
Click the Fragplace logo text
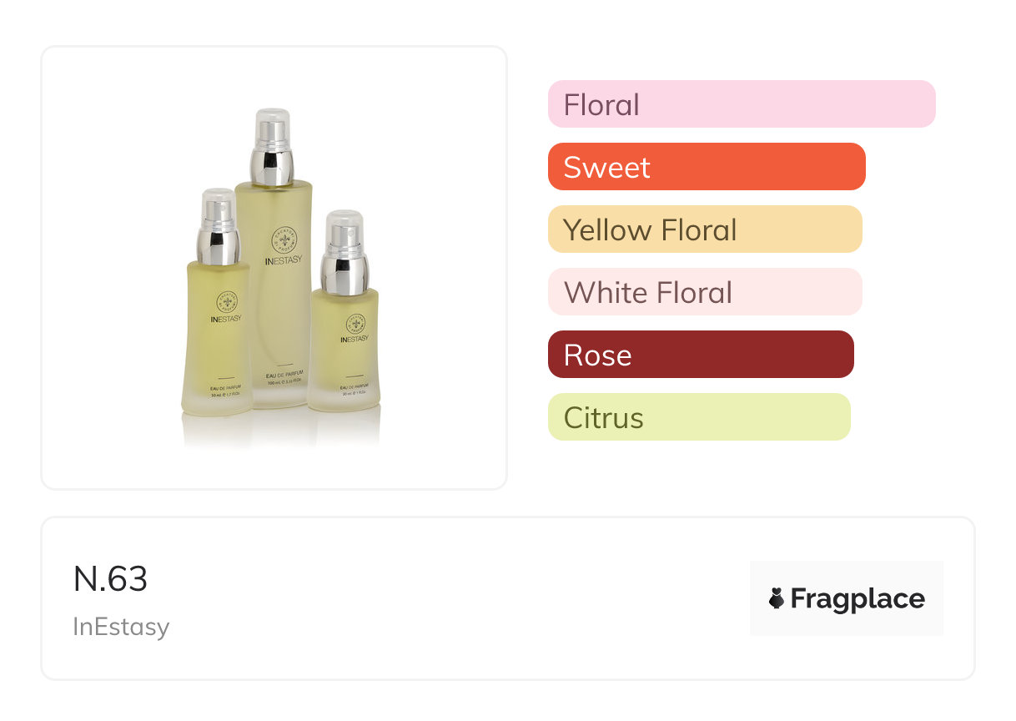coord(858,598)
